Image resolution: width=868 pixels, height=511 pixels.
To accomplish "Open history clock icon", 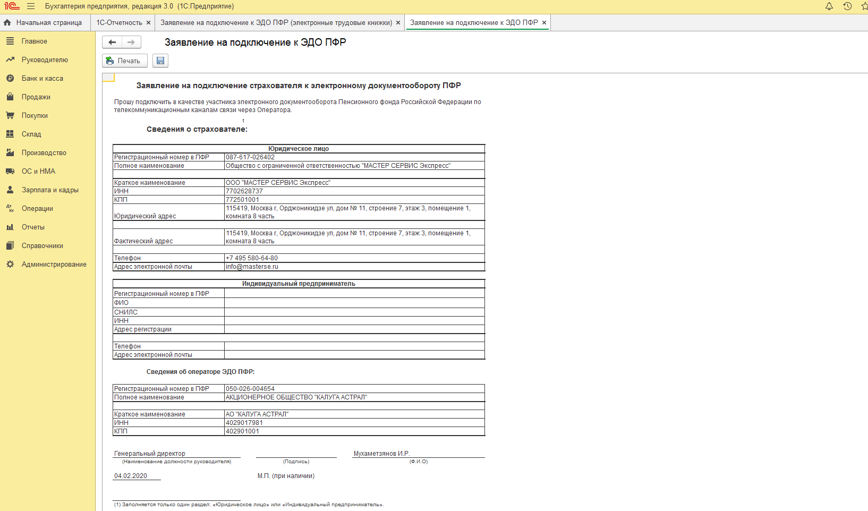I will [x=847, y=6].
